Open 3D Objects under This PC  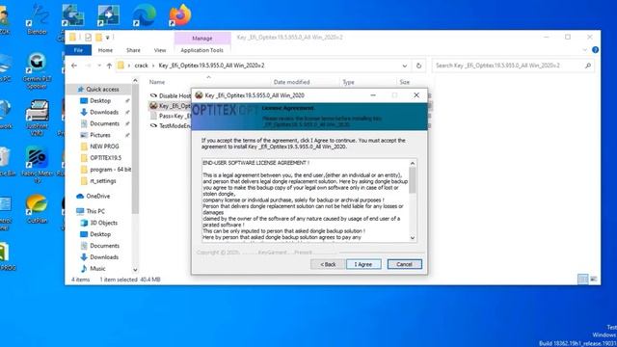tap(98, 223)
